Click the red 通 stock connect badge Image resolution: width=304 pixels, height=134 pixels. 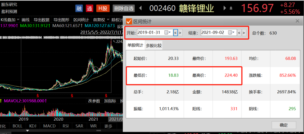pos(90,9)
